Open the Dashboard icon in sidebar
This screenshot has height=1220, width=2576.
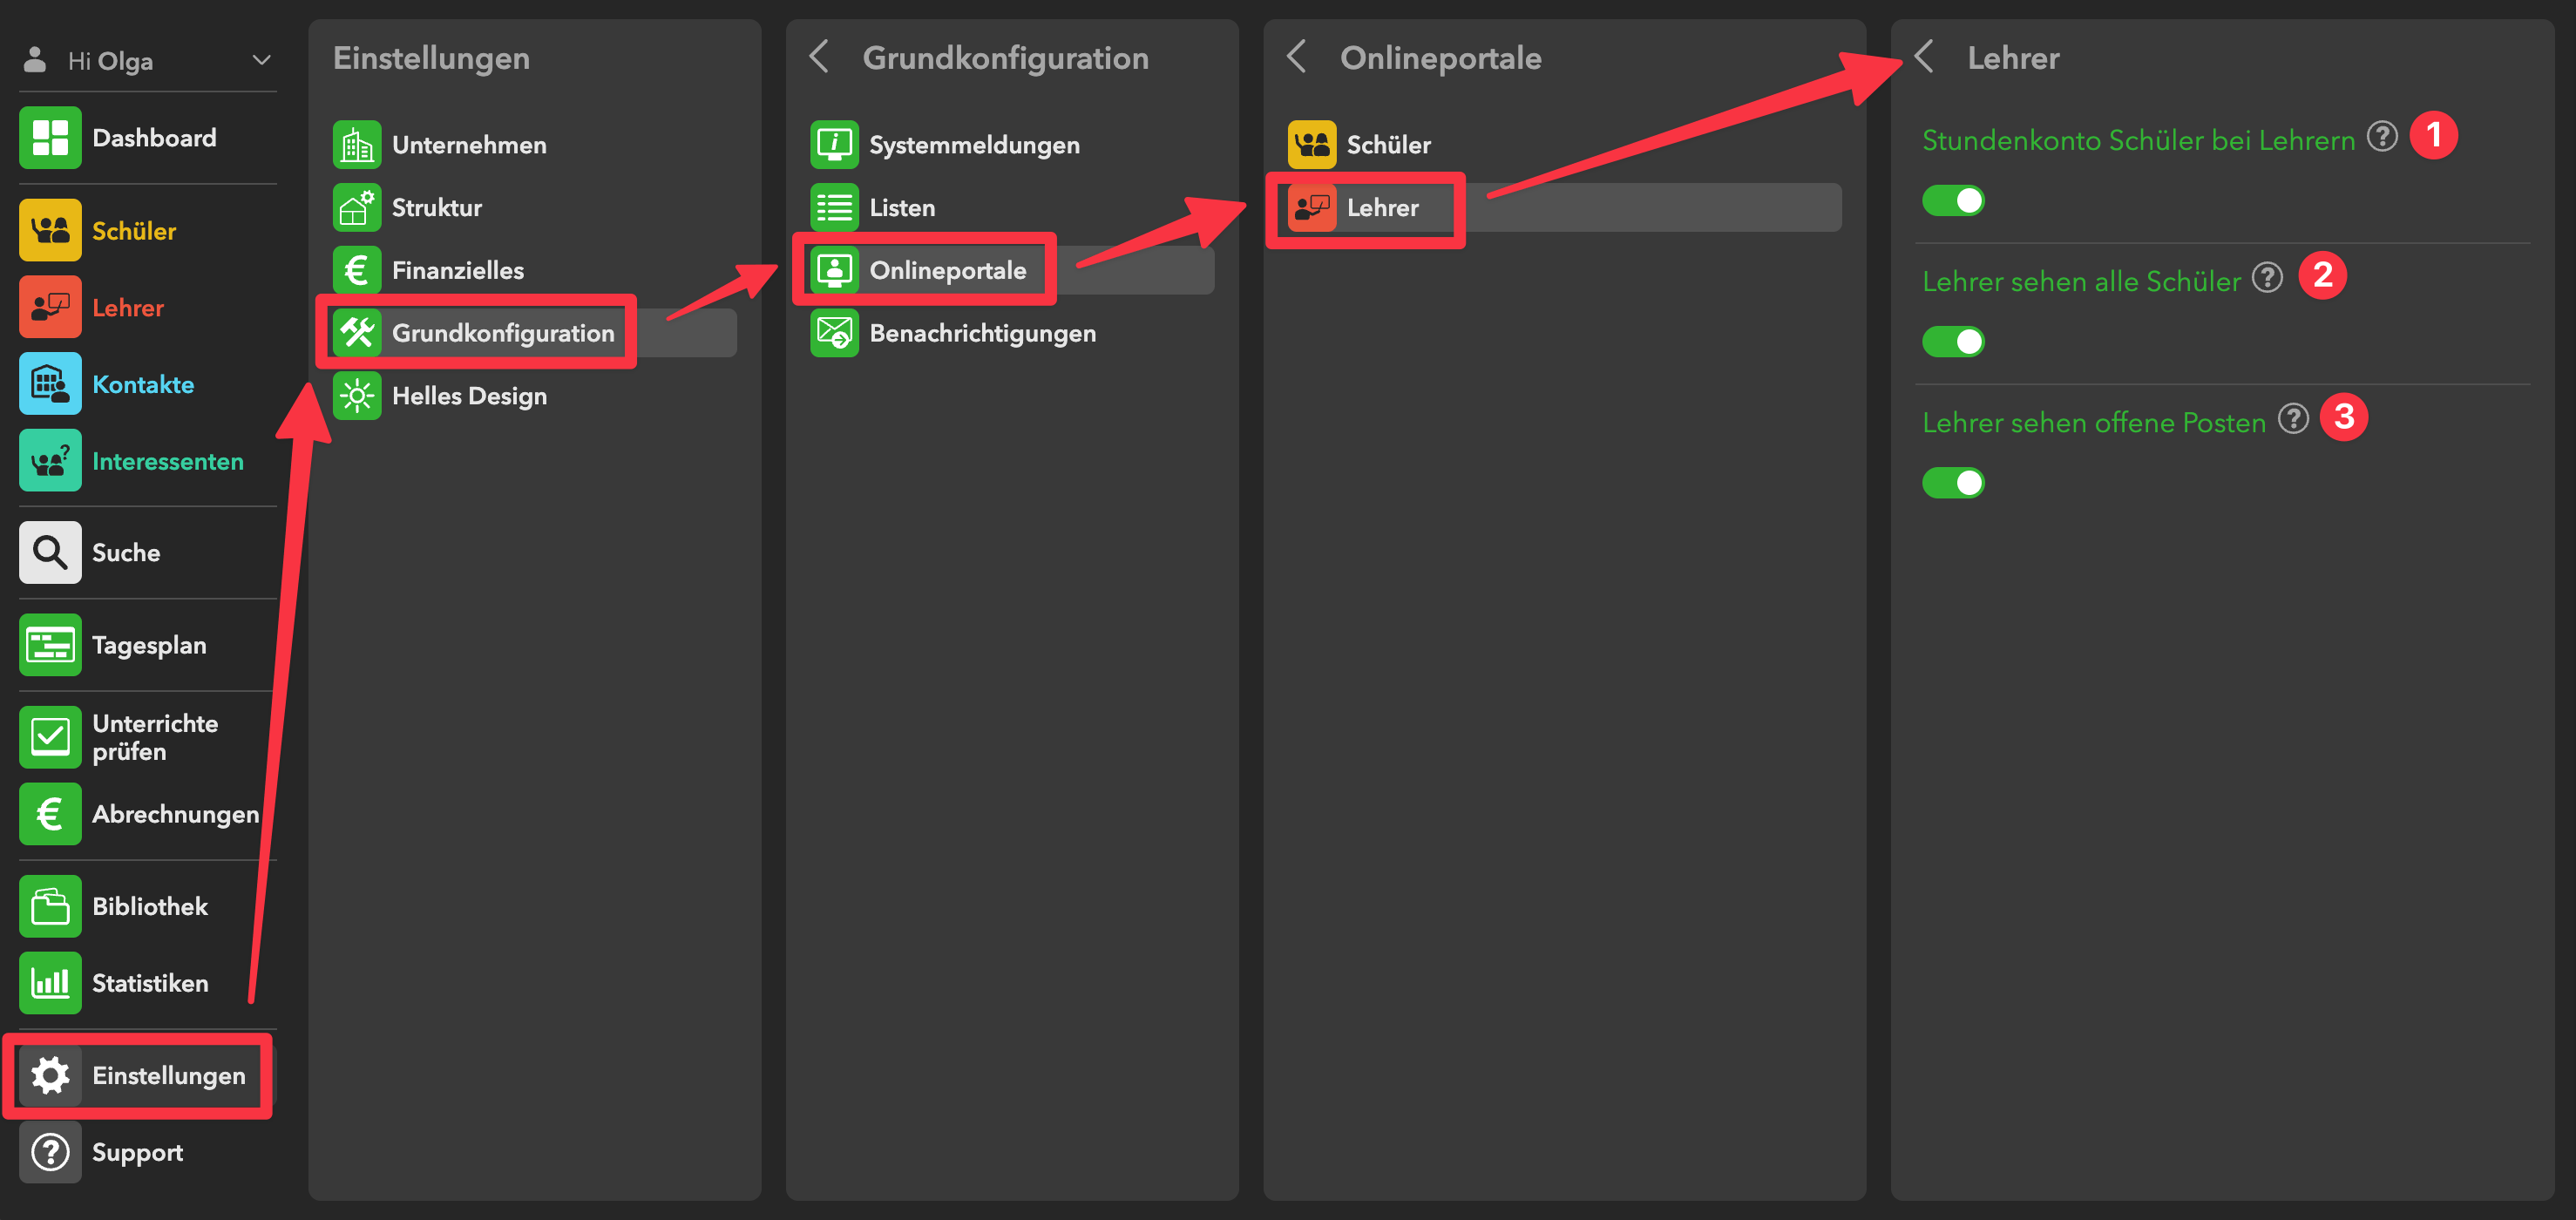(50, 138)
